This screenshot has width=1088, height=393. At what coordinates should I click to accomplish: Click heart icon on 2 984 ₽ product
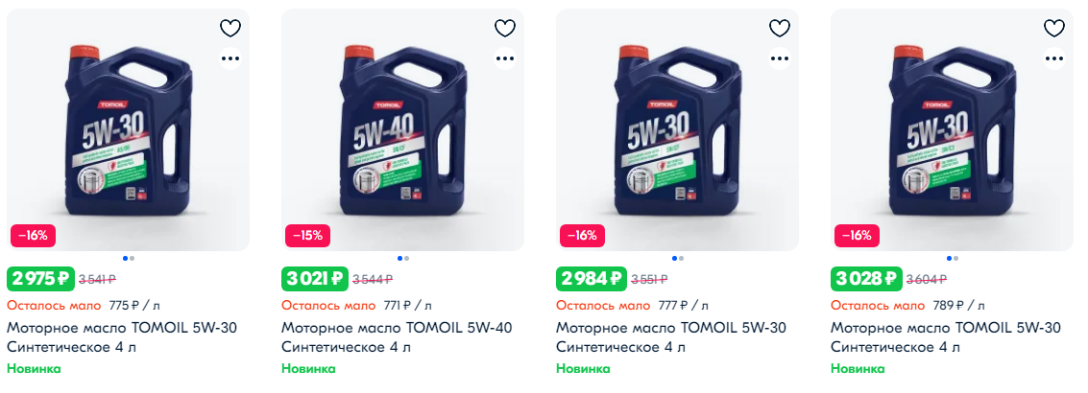click(780, 29)
